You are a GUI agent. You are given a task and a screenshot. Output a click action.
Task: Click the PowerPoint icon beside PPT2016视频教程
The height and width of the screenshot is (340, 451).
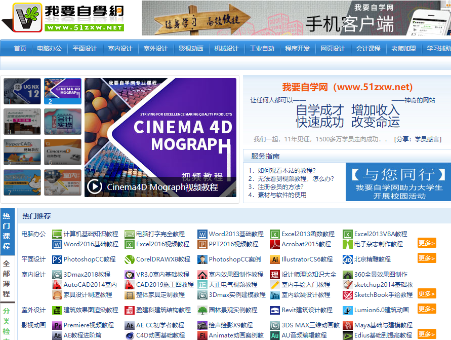pos(202,244)
